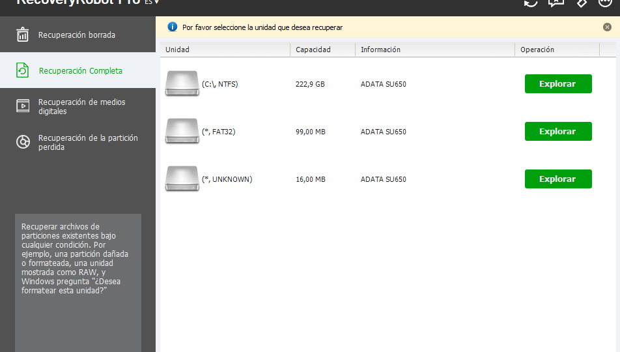The width and height of the screenshot is (620, 352).
Task: Switch to Recuperación Completa mode
Action: point(78,70)
